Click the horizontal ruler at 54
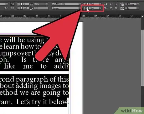The height and width of the screenshot is (114, 144). 96,16
